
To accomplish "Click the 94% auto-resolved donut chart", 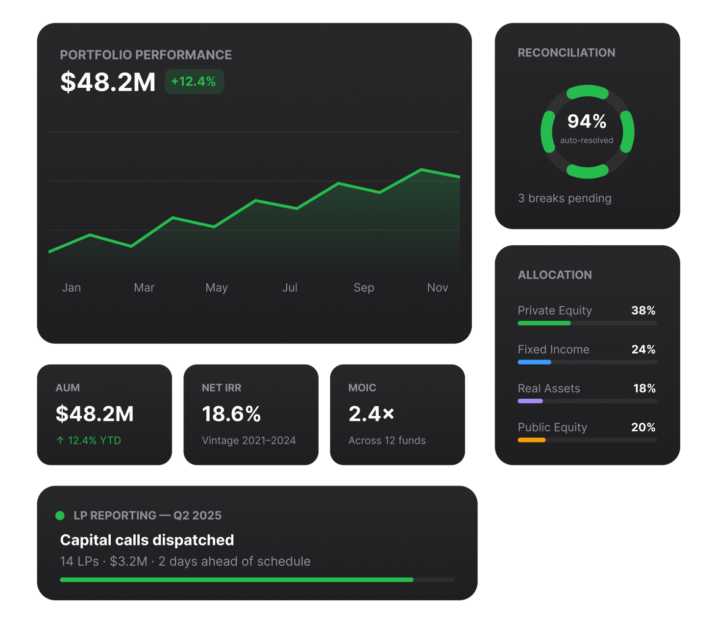I will pyautogui.click(x=587, y=132).
